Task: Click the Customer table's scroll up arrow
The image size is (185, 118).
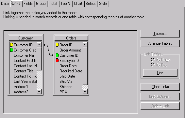Action: [x=39, y=45]
